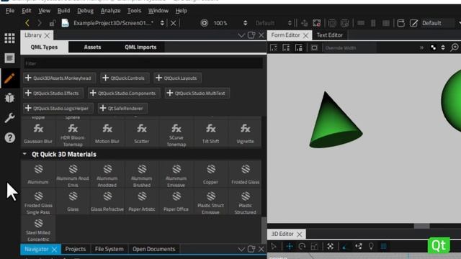Click the lower item toolbar icon
Screen dimensions: 461x259
[x=344, y=23]
